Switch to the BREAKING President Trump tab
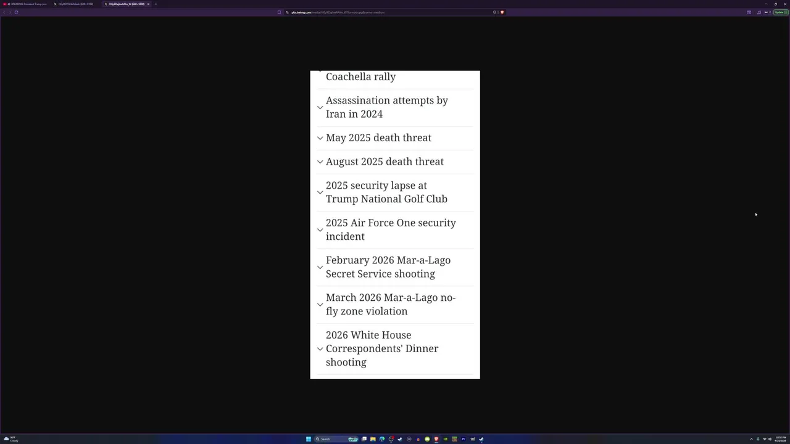This screenshot has width=790, height=444. click(26, 4)
